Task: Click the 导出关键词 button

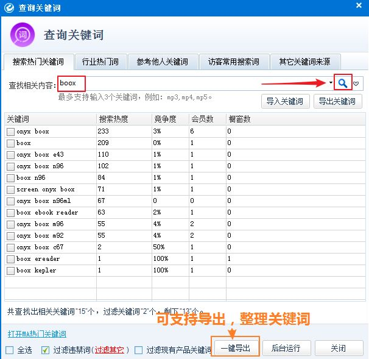Action: [x=337, y=102]
